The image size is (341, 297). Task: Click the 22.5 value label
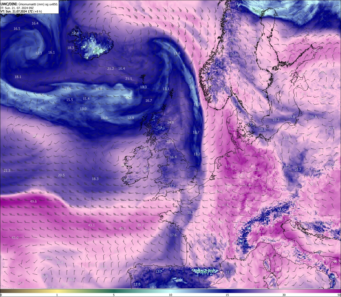331,129
